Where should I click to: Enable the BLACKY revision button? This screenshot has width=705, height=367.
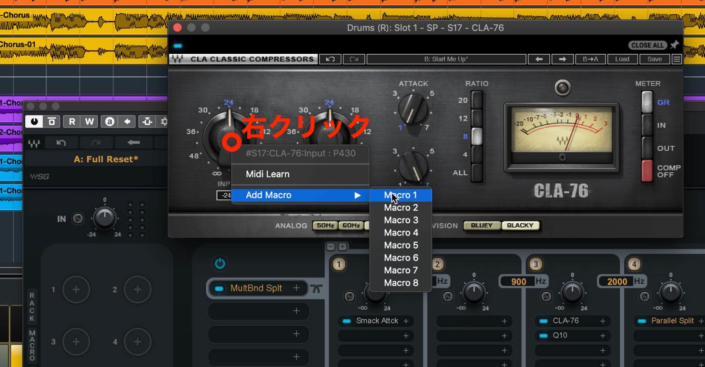[520, 225]
